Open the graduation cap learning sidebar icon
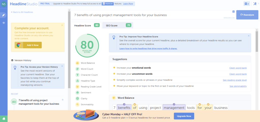The height and width of the screenshot is (122, 260). [4, 23]
